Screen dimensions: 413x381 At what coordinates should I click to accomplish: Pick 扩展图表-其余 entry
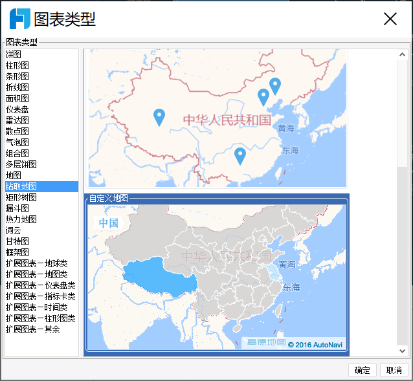click(41, 329)
